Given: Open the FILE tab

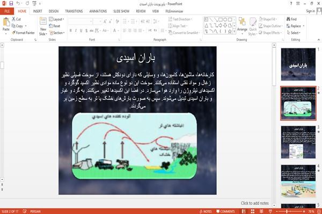Looking at the screenshot, I should 7,11.
